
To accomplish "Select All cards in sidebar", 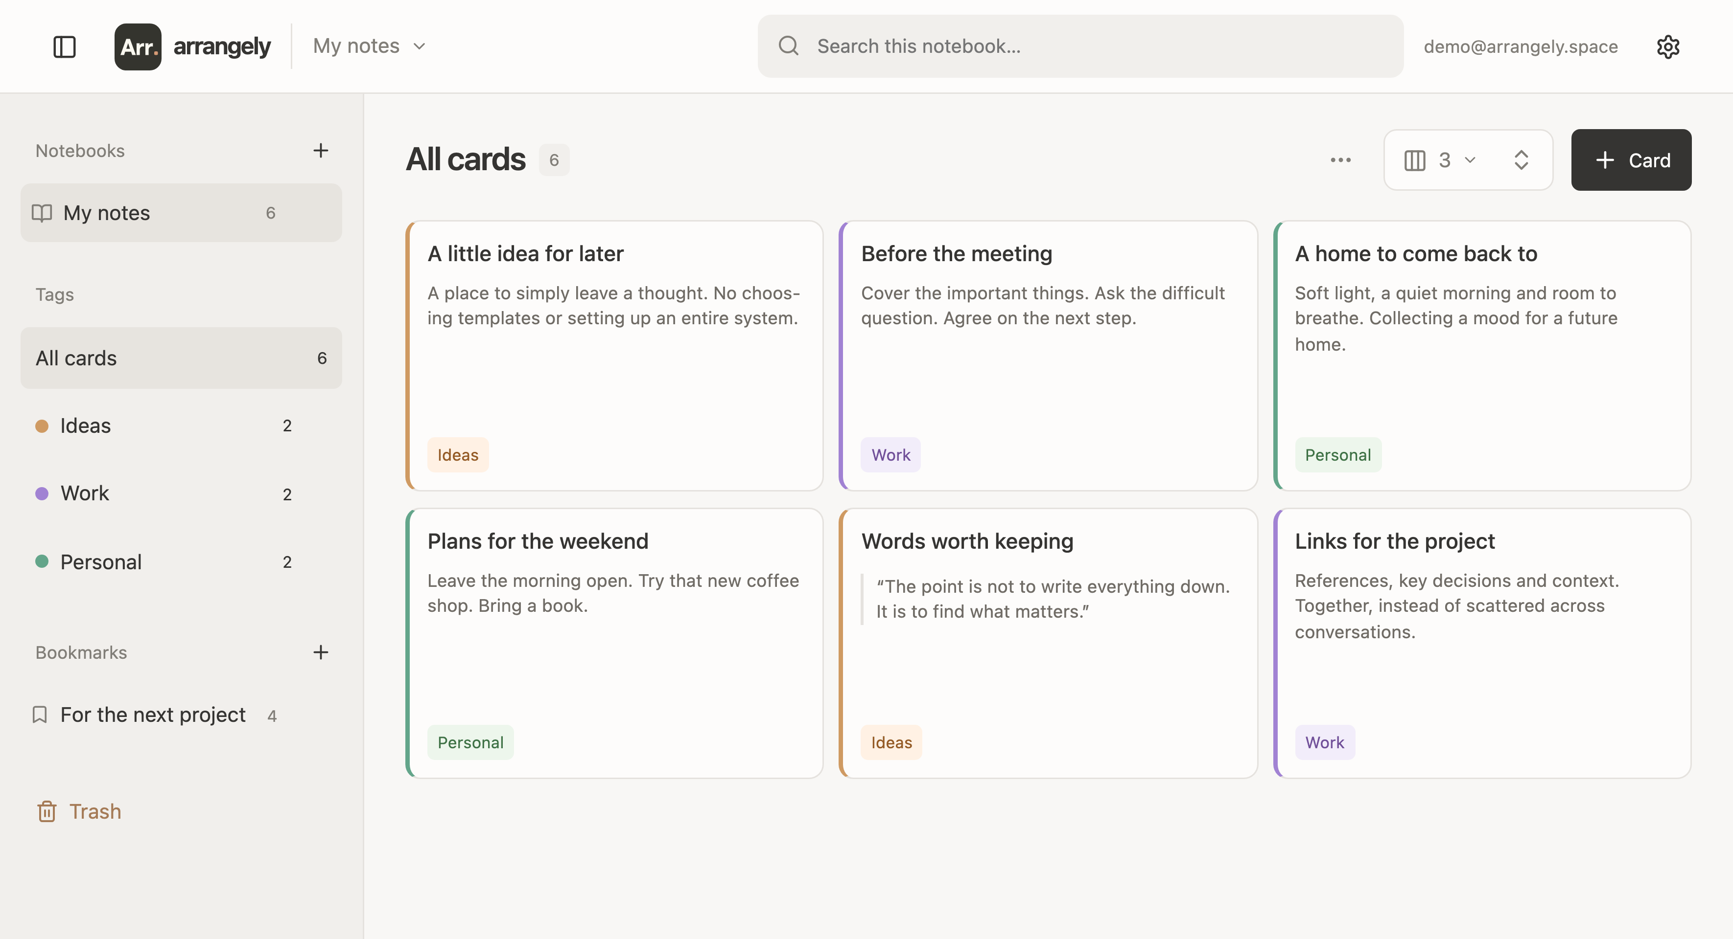I will pos(181,358).
